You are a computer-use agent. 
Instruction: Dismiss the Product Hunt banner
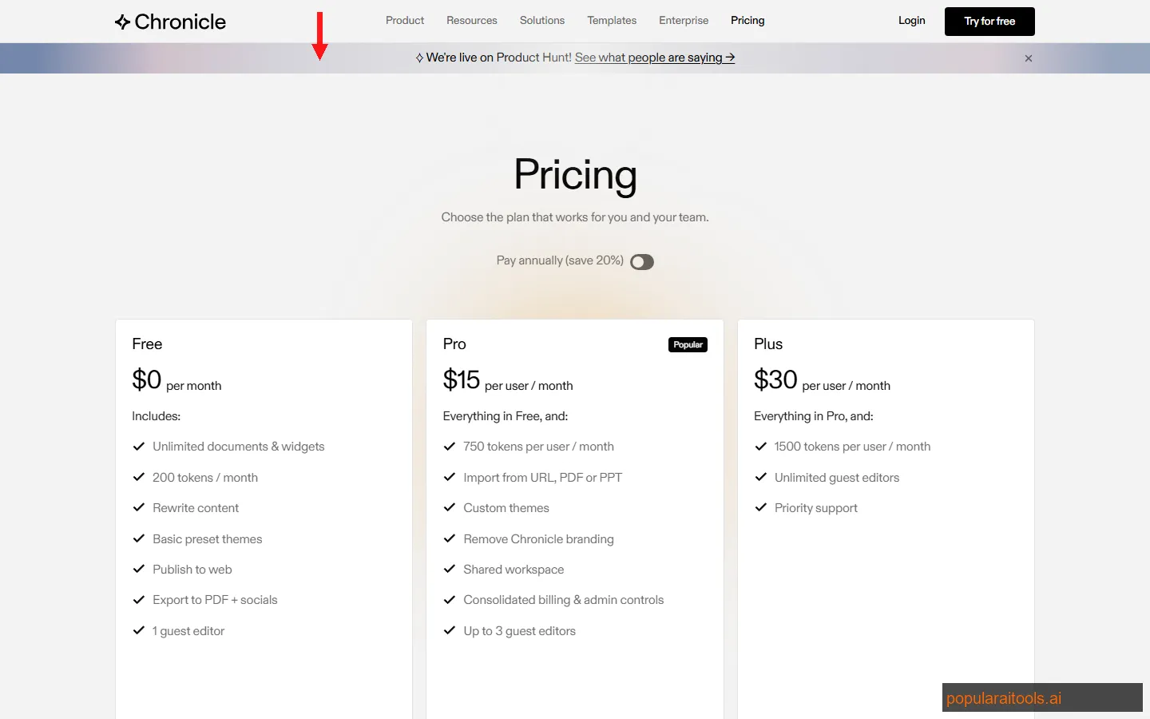tap(1029, 58)
